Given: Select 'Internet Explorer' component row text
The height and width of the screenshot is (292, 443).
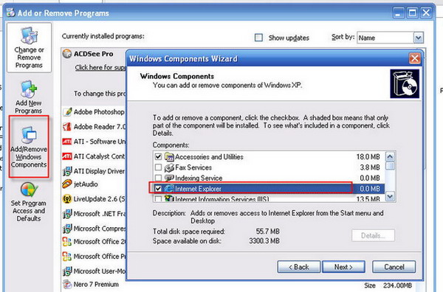Looking at the screenshot, I should [x=198, y=189].
